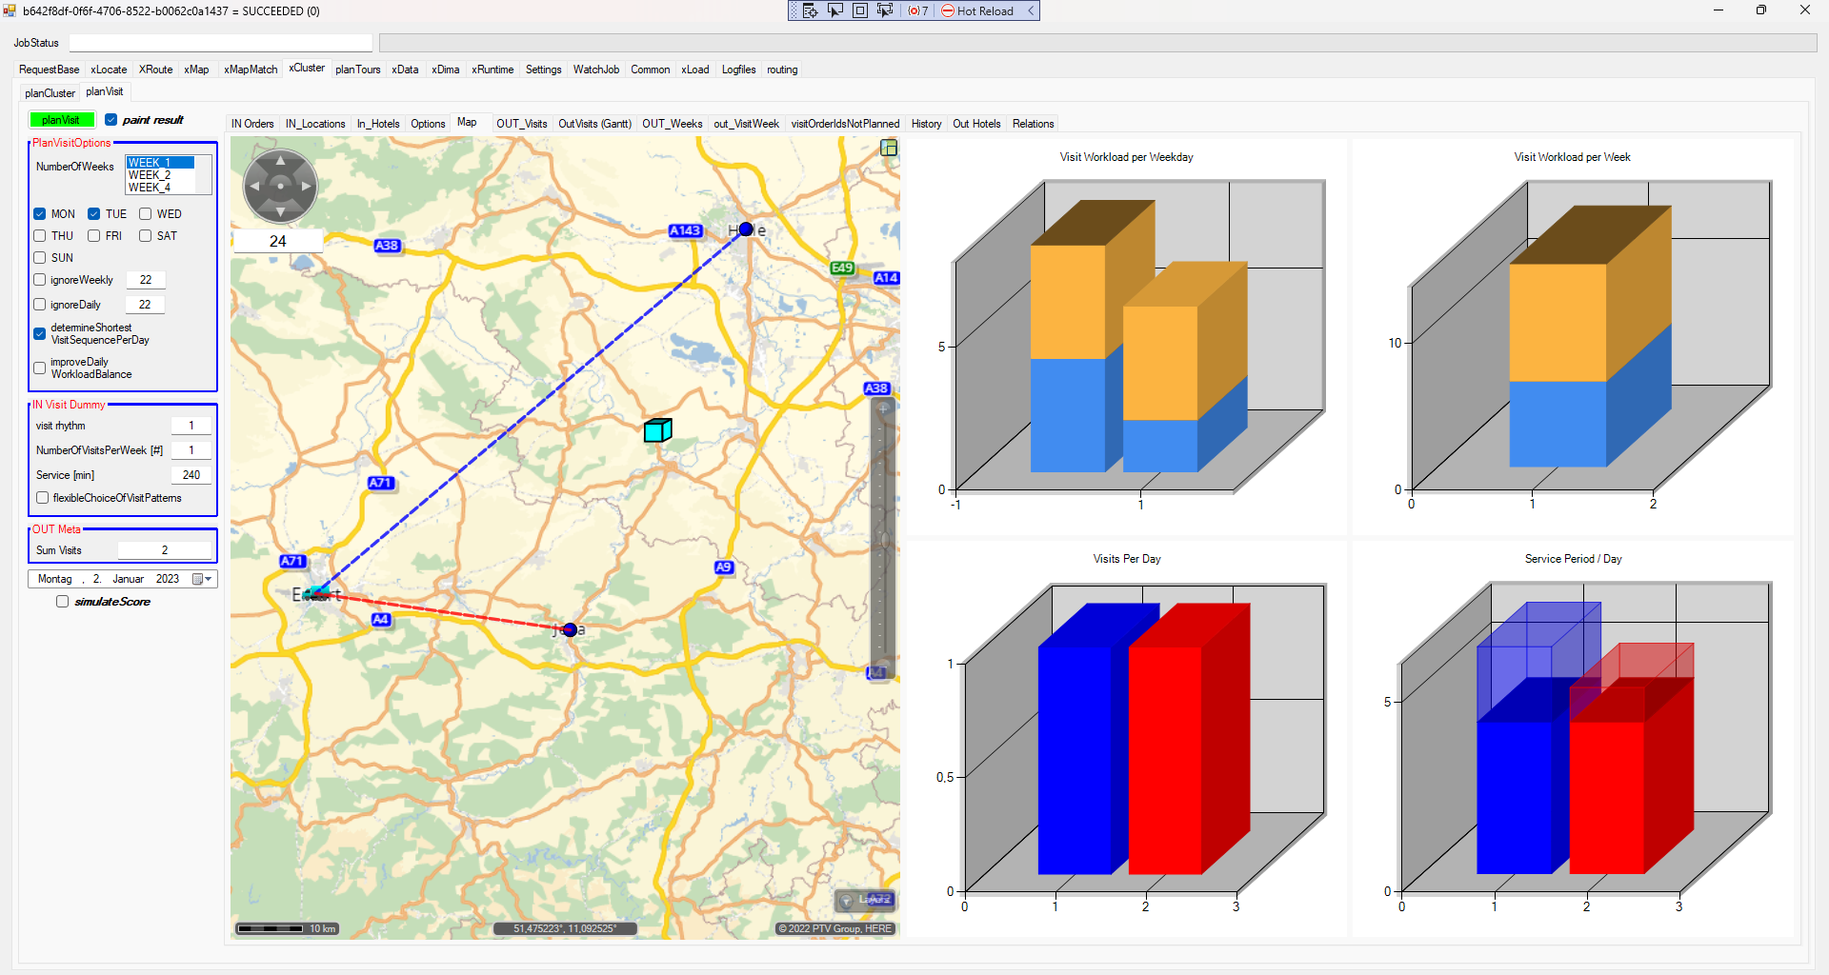Open the date picker calendar dropdown
1829x975 pixels.
click(x=202, y=579)
